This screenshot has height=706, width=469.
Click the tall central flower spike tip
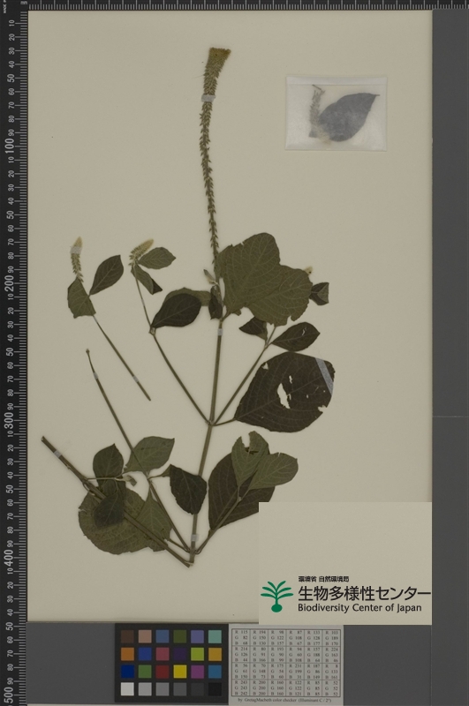point(217,55)
